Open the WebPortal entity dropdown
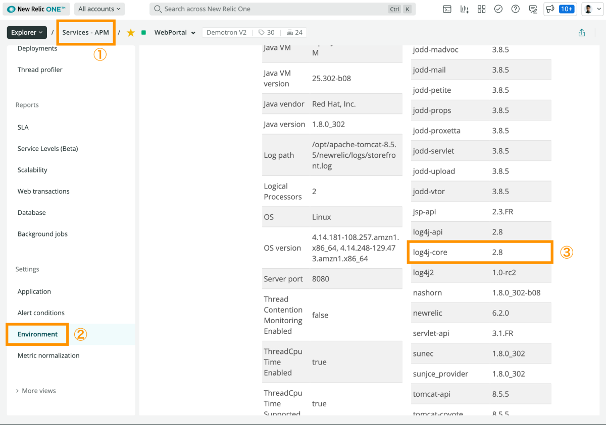606x425 pixels. click(174, 33)
